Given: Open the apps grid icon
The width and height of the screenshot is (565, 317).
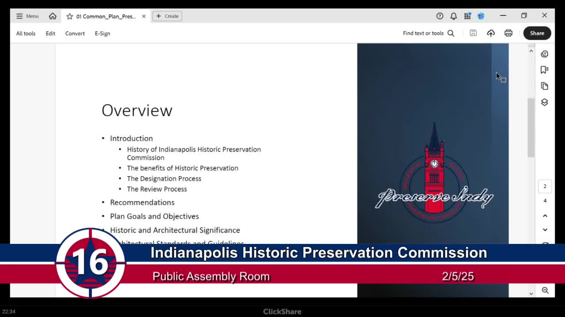Looking at the screenshot, I should (x=467, y=16).
